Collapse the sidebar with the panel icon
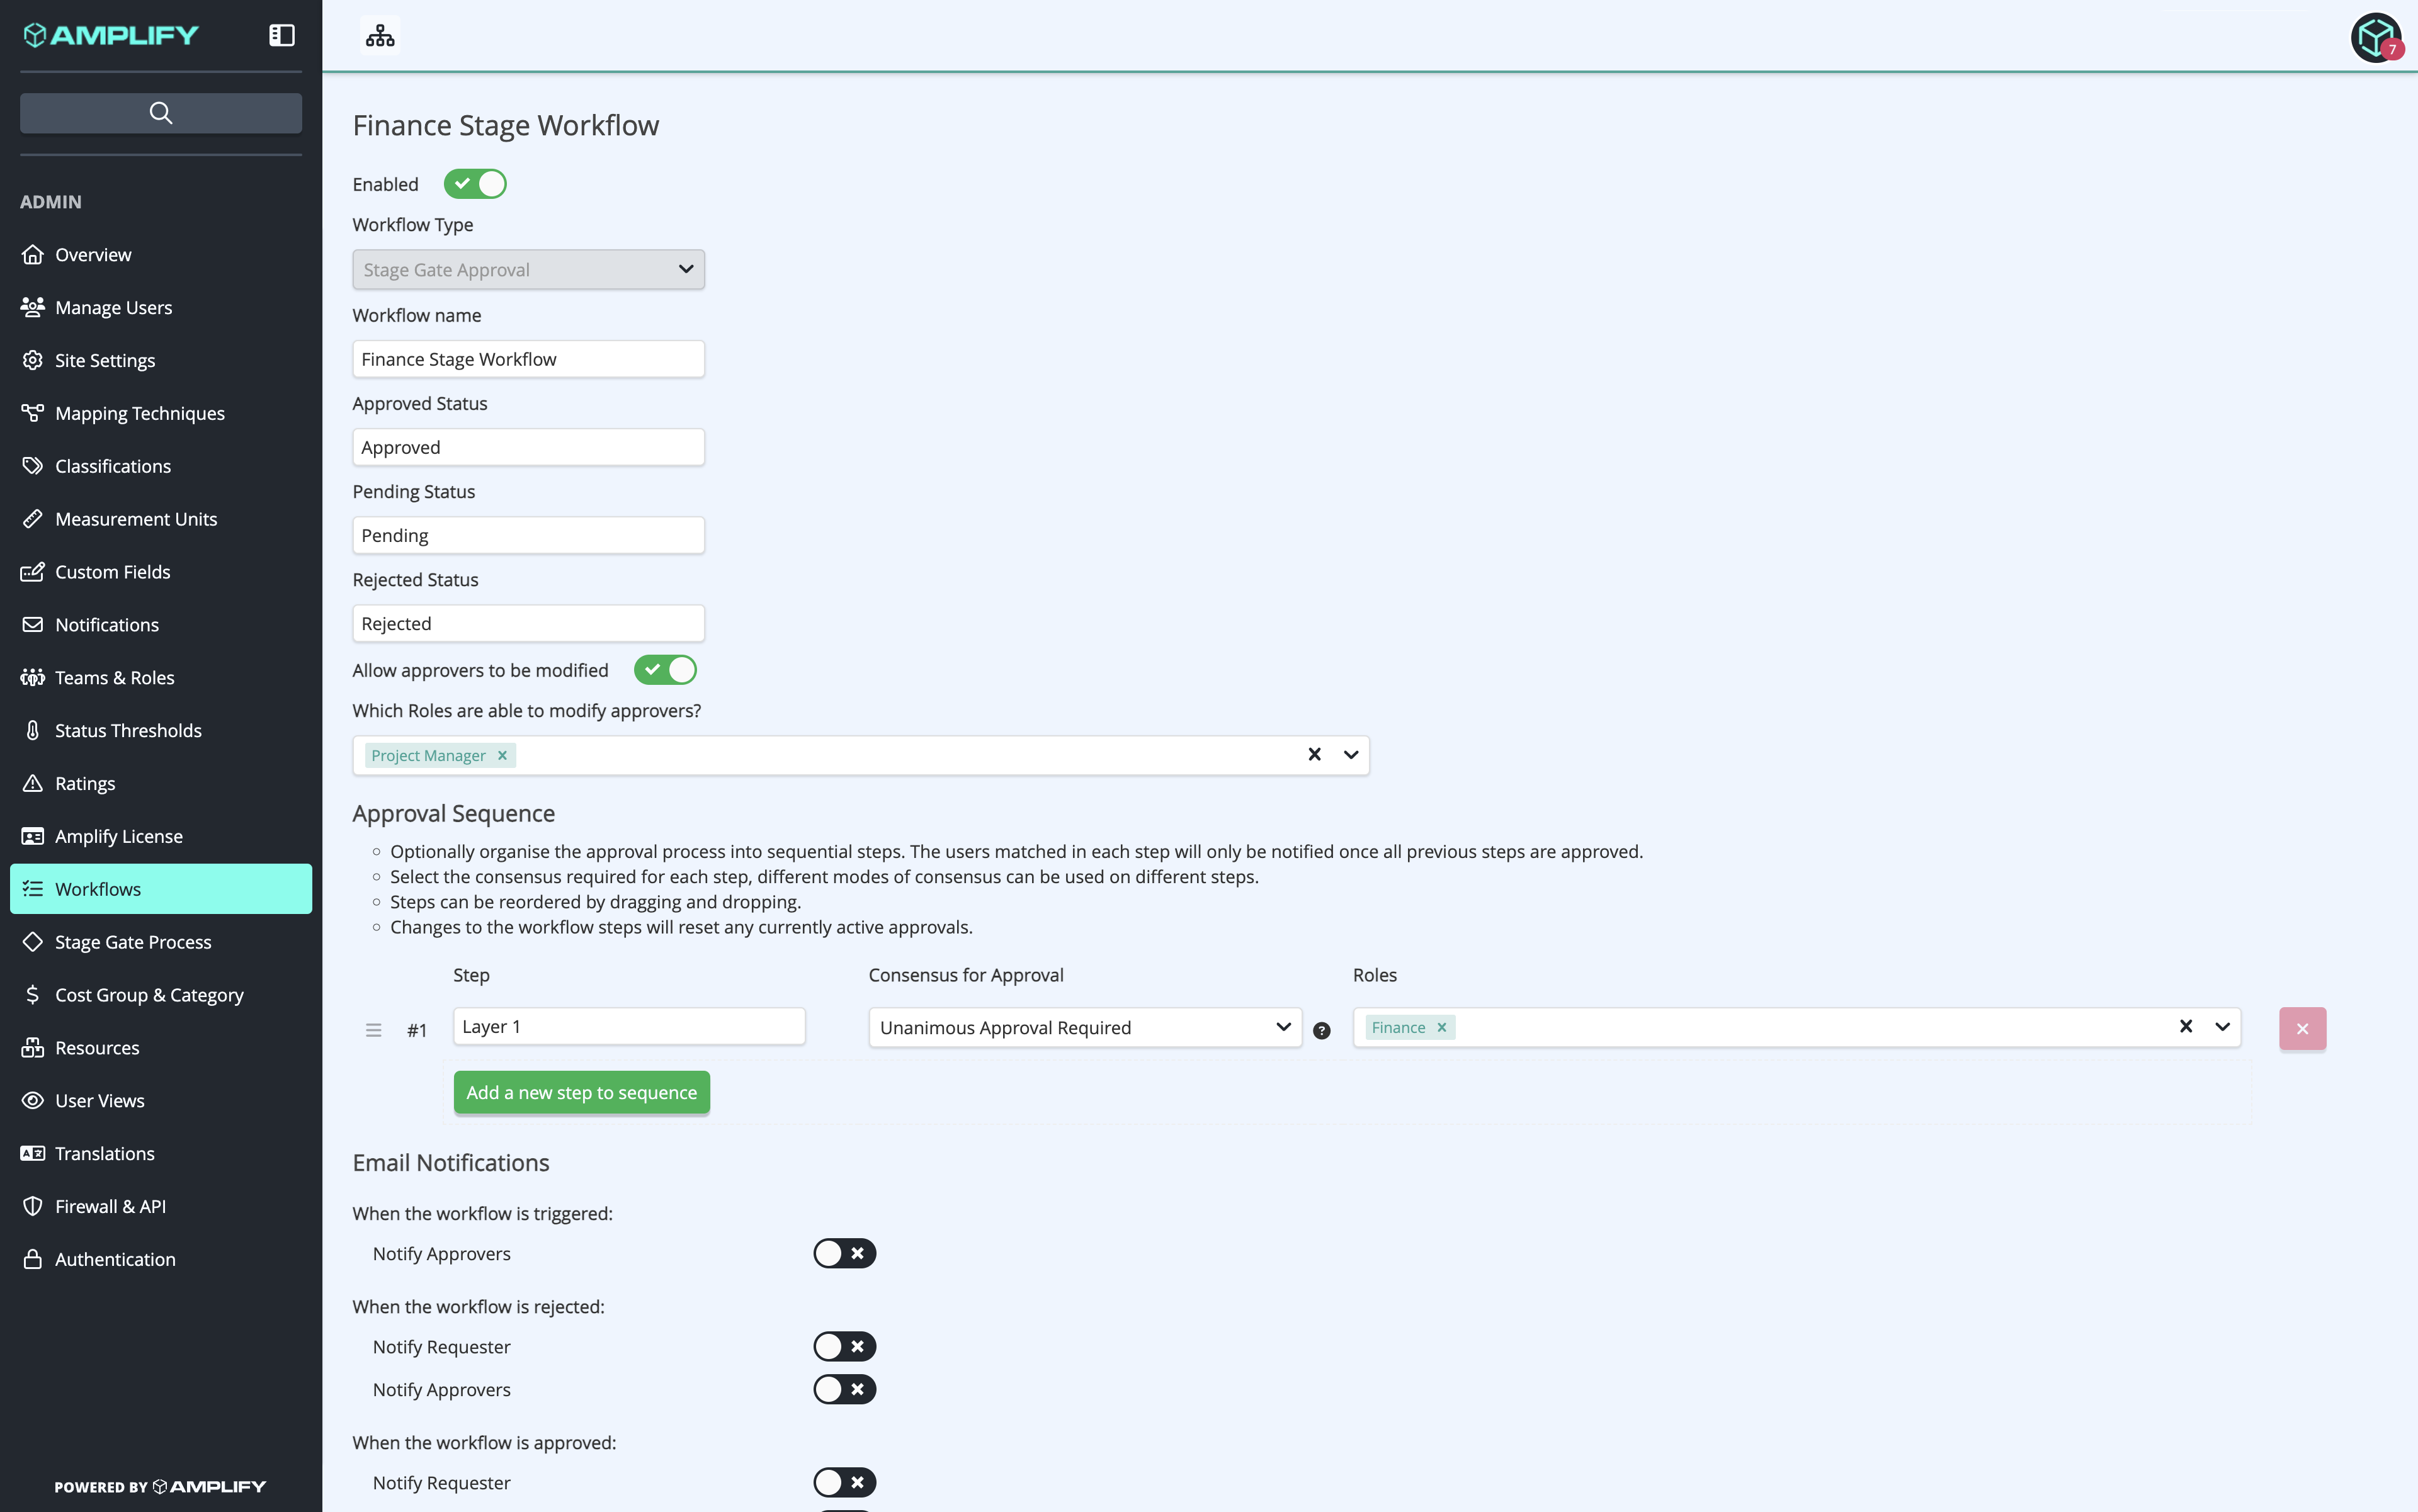2418x1512 pixels. [282, 35]
